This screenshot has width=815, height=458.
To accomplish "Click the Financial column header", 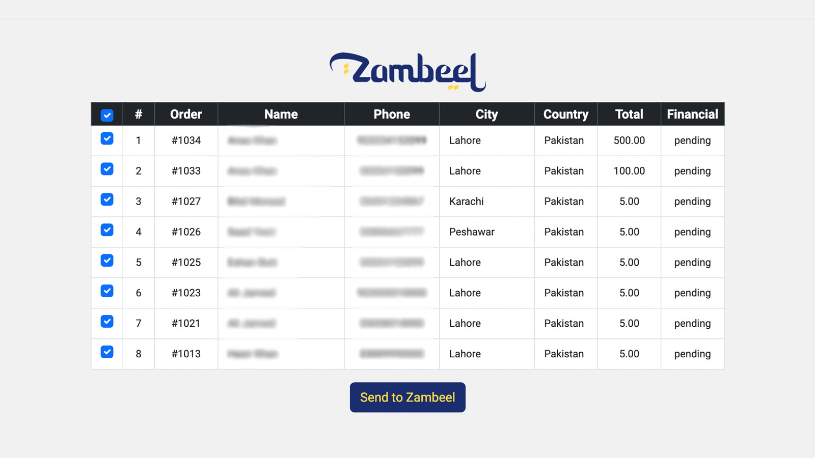I will click(x=692, y=114).
